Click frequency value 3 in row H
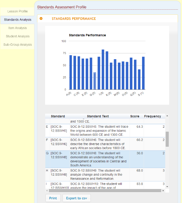 point(164,171)
